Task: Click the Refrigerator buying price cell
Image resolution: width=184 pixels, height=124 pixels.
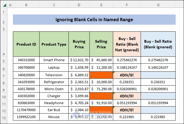Action: [79, 82]
